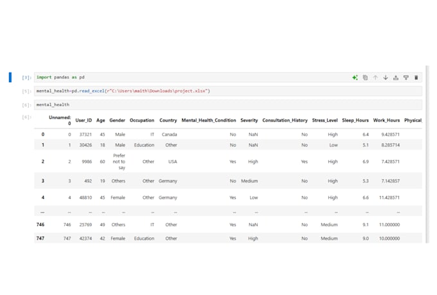
Task: Click Education occupation in row 1
Action: [x=144, y=145]
